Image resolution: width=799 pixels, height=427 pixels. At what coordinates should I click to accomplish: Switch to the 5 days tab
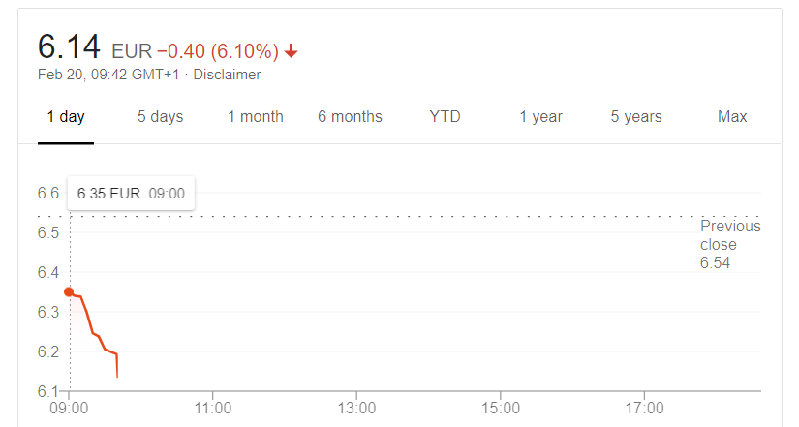(160, 117)
